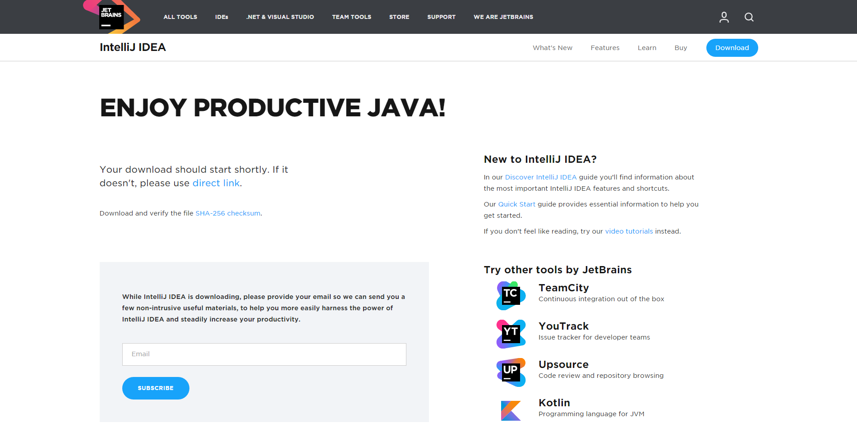
Task: Open the SHA-256 checksum link
Action: [x=228, y=213]
